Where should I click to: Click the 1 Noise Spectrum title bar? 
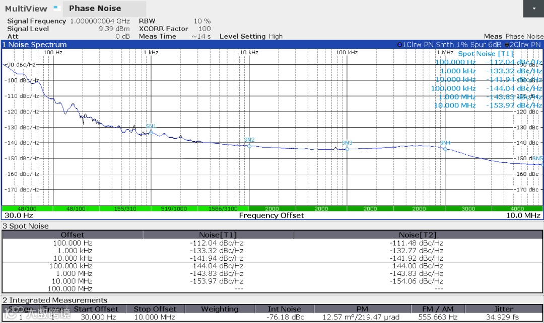point(272,45)
